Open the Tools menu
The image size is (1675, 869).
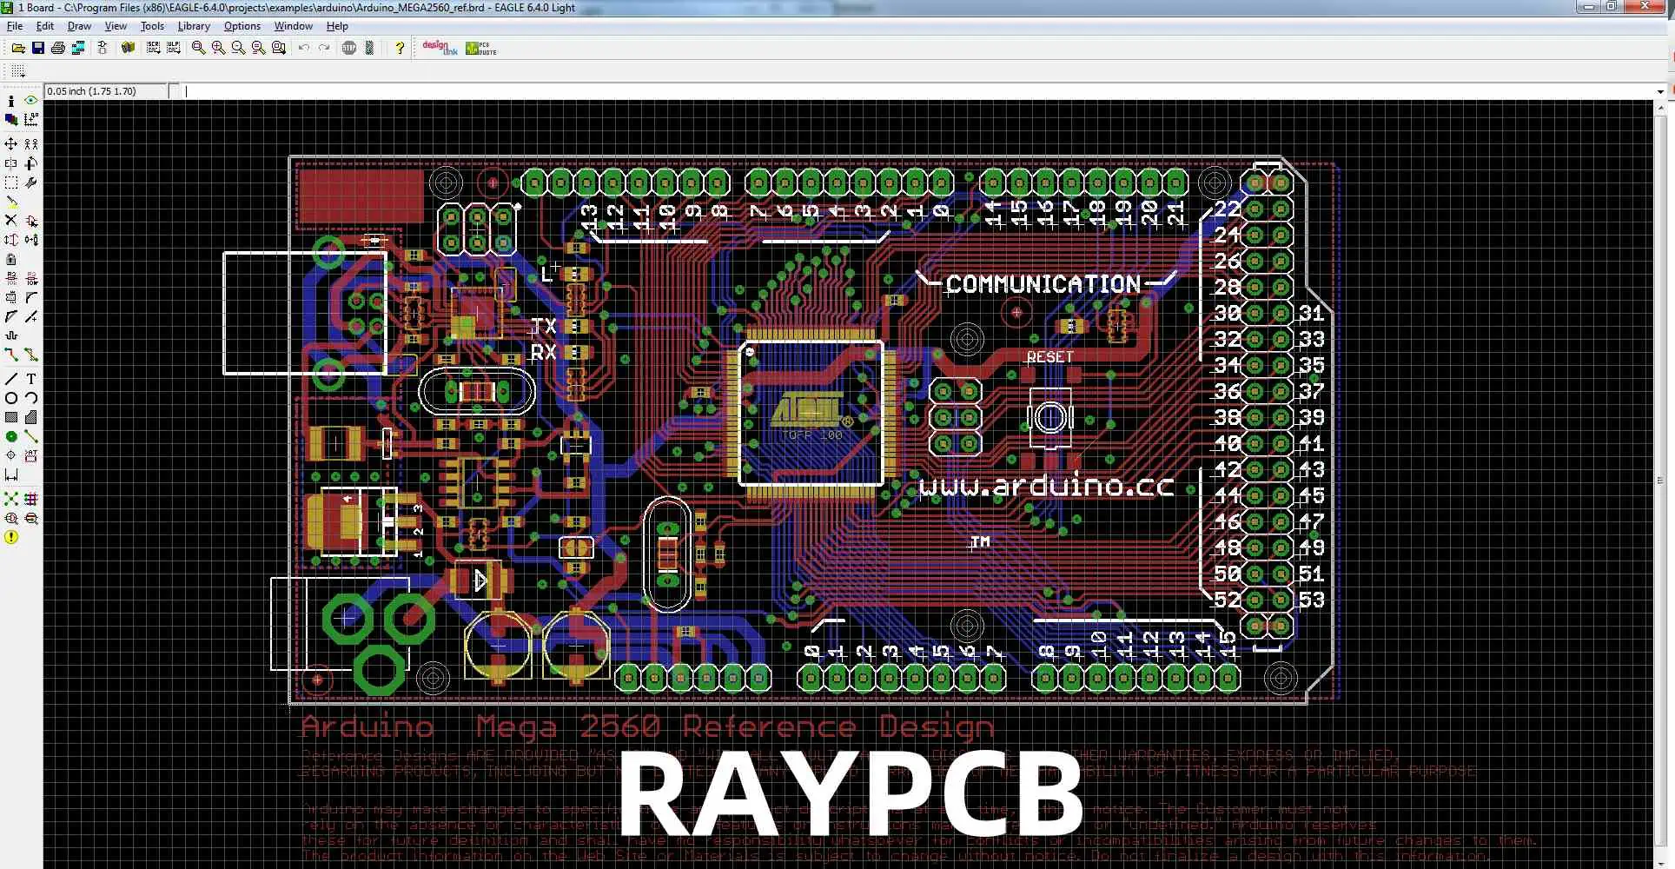coord(152,26)
